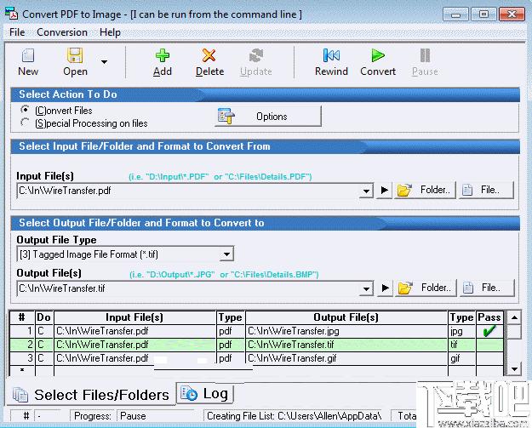Select row 1 output C:\In\WireTransfer.jpg
The image size is (532, 428).
tap(346, 331)
